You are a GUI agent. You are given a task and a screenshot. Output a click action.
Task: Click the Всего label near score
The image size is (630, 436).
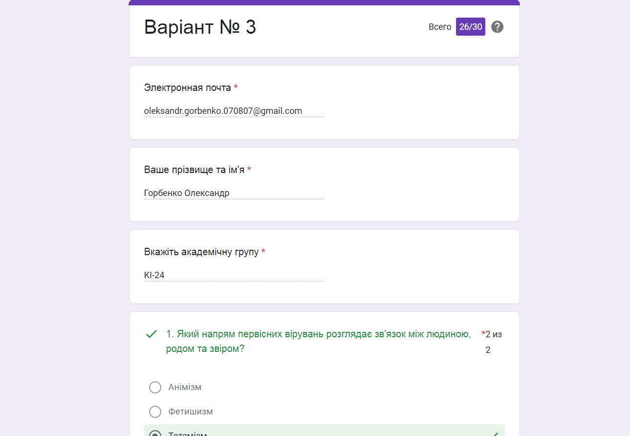pos(440,27)
